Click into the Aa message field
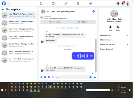 point(72,77)
